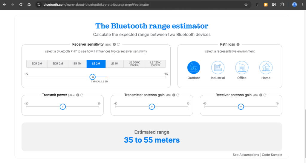
Task: Click the browser address bar URL
Action: [x=96, y=4]
